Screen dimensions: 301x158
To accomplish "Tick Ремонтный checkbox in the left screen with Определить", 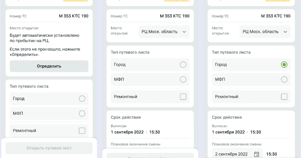I will pyautogui.click(x=82, y=131).
